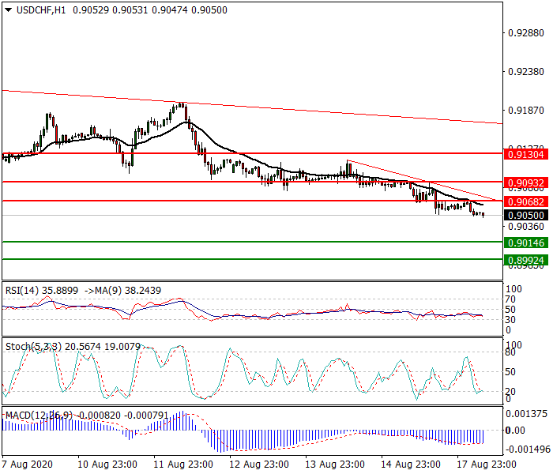Select the 10 Aug 23:00 time marker
Image resolution: width=553 pixels, height=474 pixels.
pyautogui.click(x=107, y=465)
